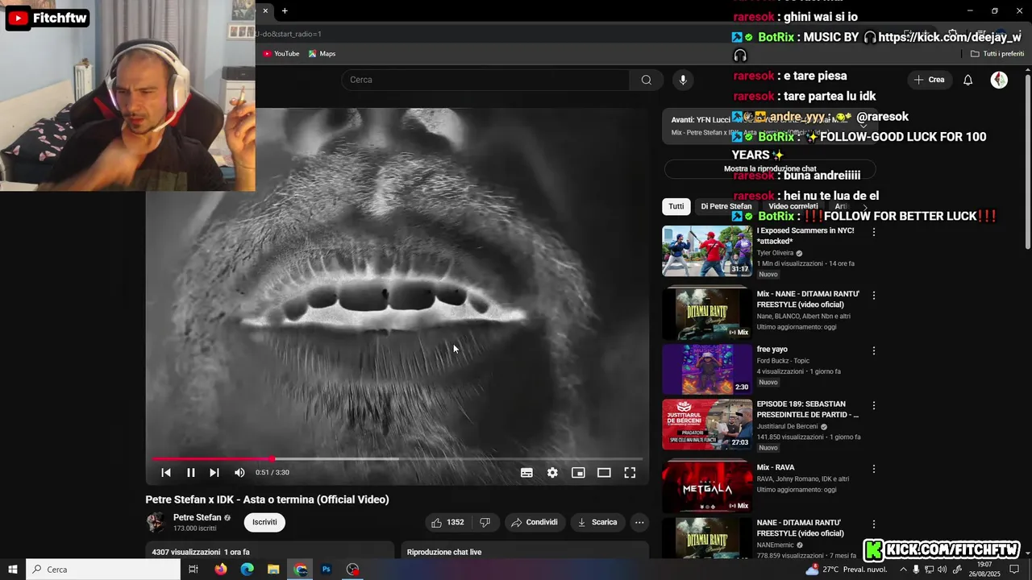1032x580 pixels.
Task: Open the free yayo video thumbnail
Action: (x=707, y=369)
